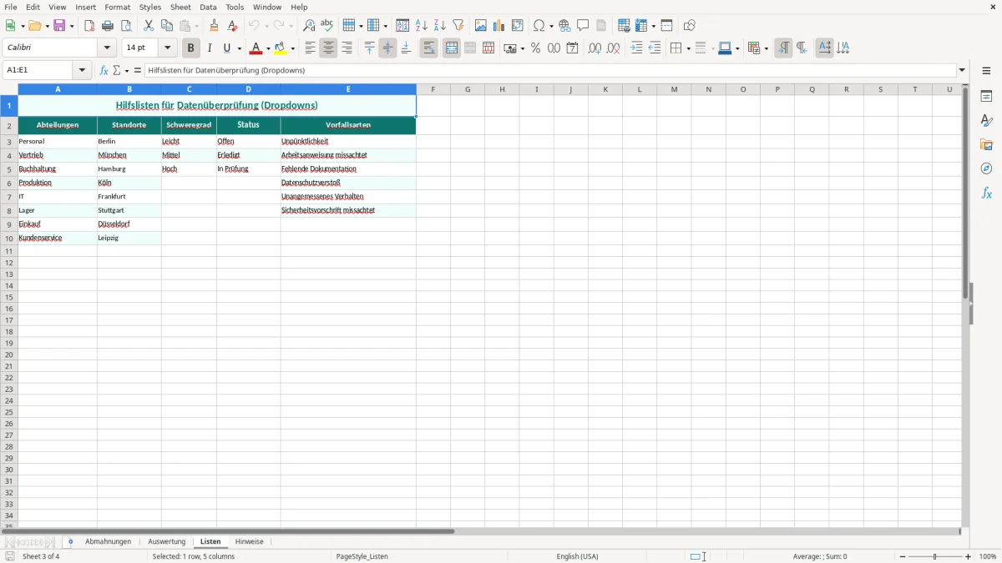Toggle Italic formatting

coord(210,48)
